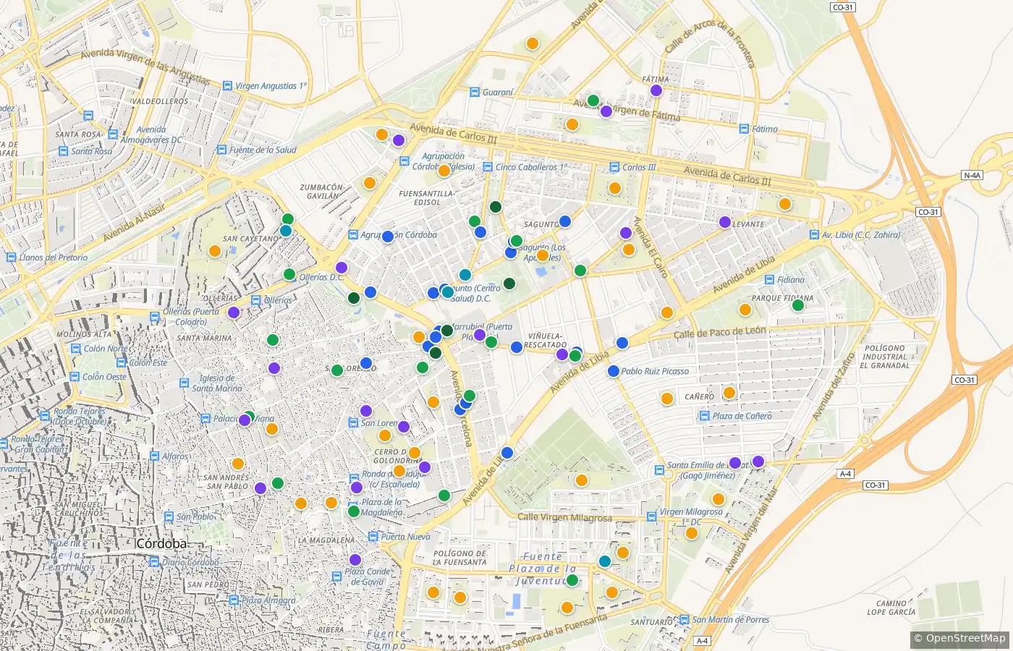Click the Llanos del Pretorio bus stop icon
The width and height of the screenshot is (1013, 651).
point(12,258)
